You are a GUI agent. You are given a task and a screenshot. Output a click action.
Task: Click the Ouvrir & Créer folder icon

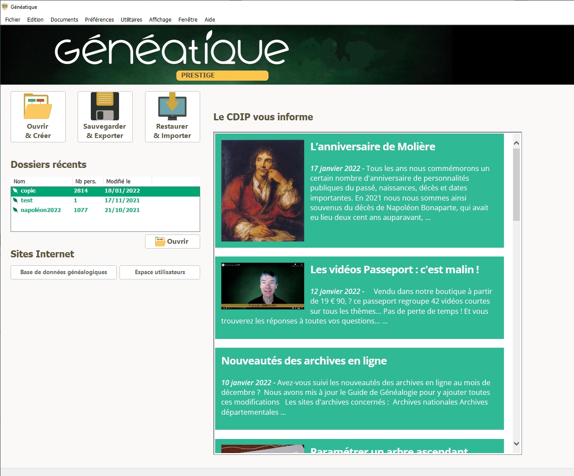pyautogui.click(x=38, y=106)
